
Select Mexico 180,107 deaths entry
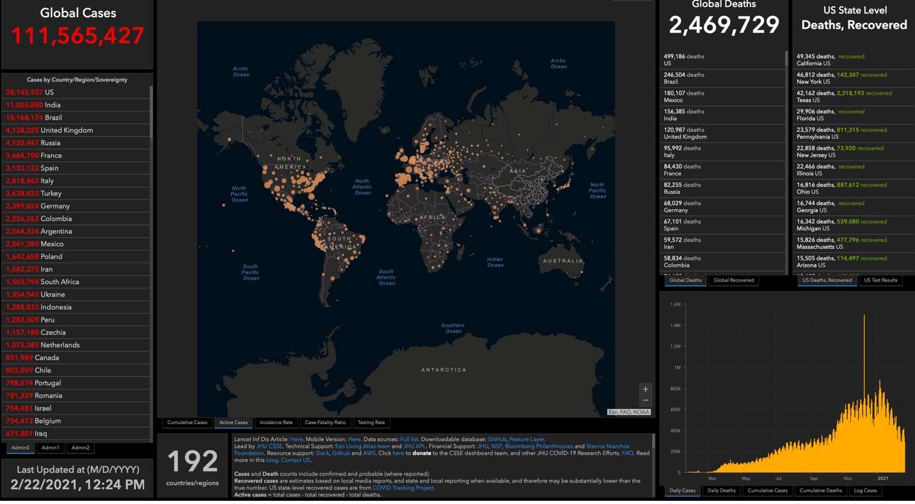(723, 97)
